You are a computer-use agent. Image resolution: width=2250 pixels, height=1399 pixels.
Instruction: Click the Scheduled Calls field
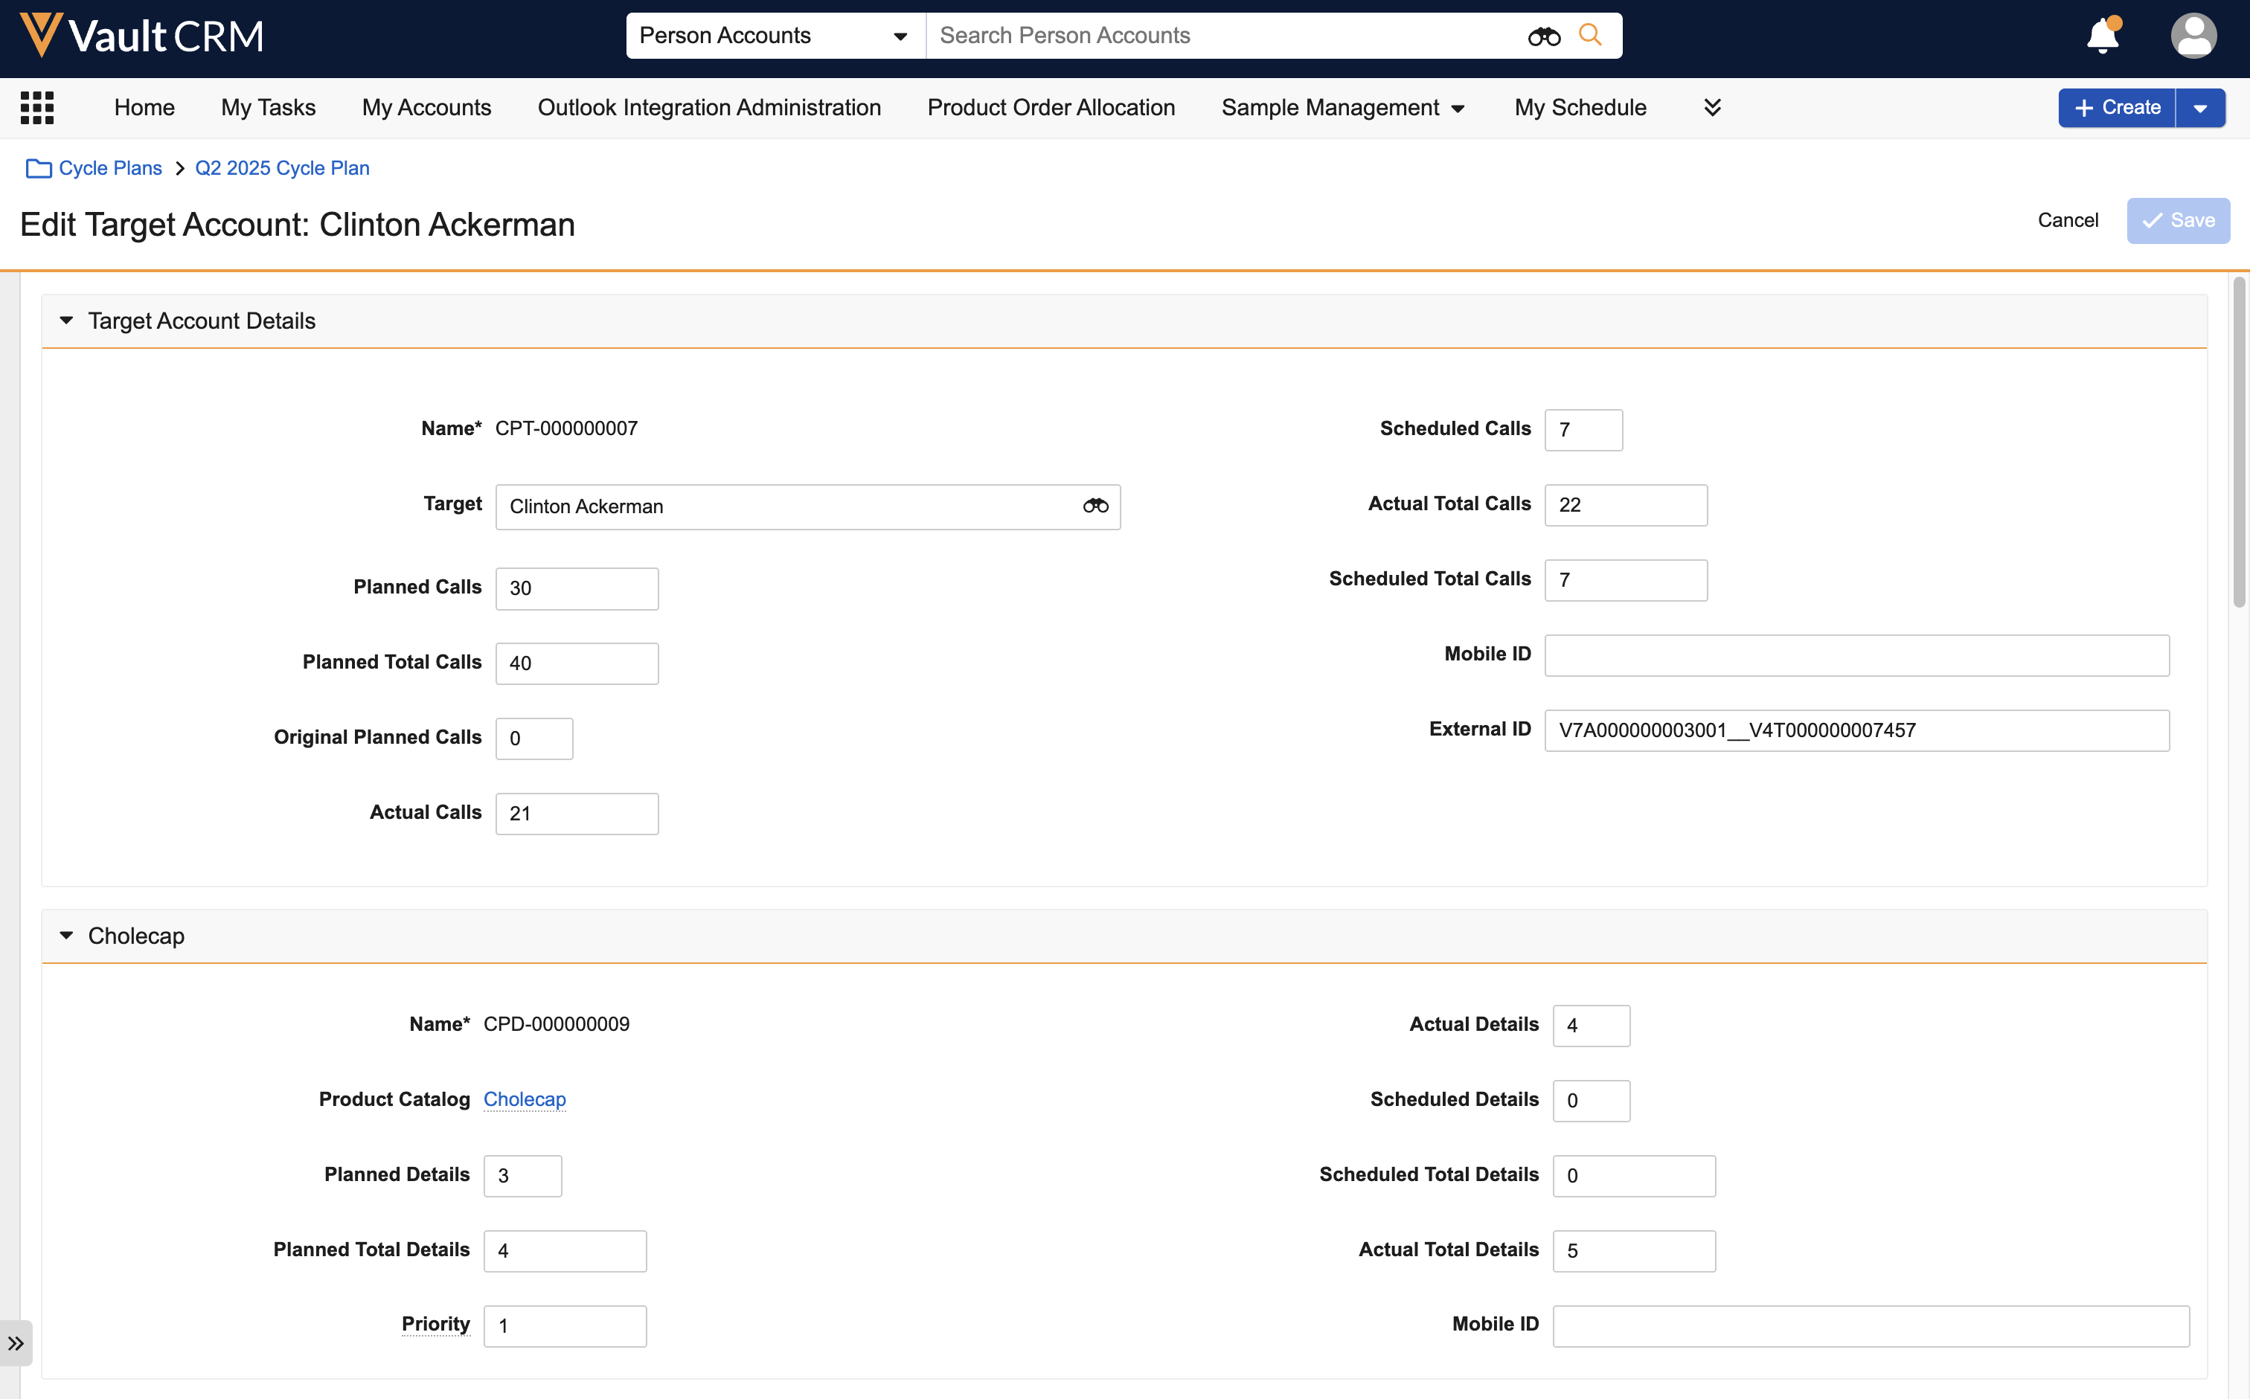(1583, 430)
